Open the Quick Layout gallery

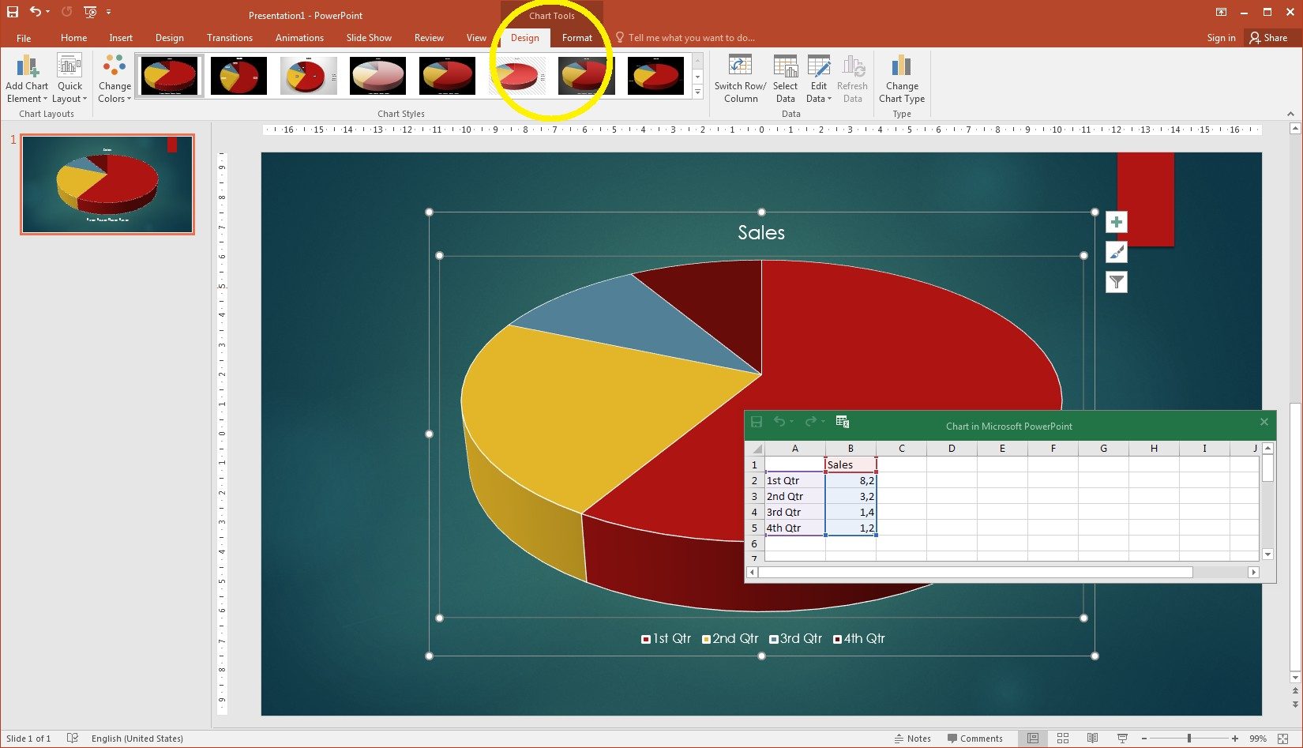(x=69, y=79)
